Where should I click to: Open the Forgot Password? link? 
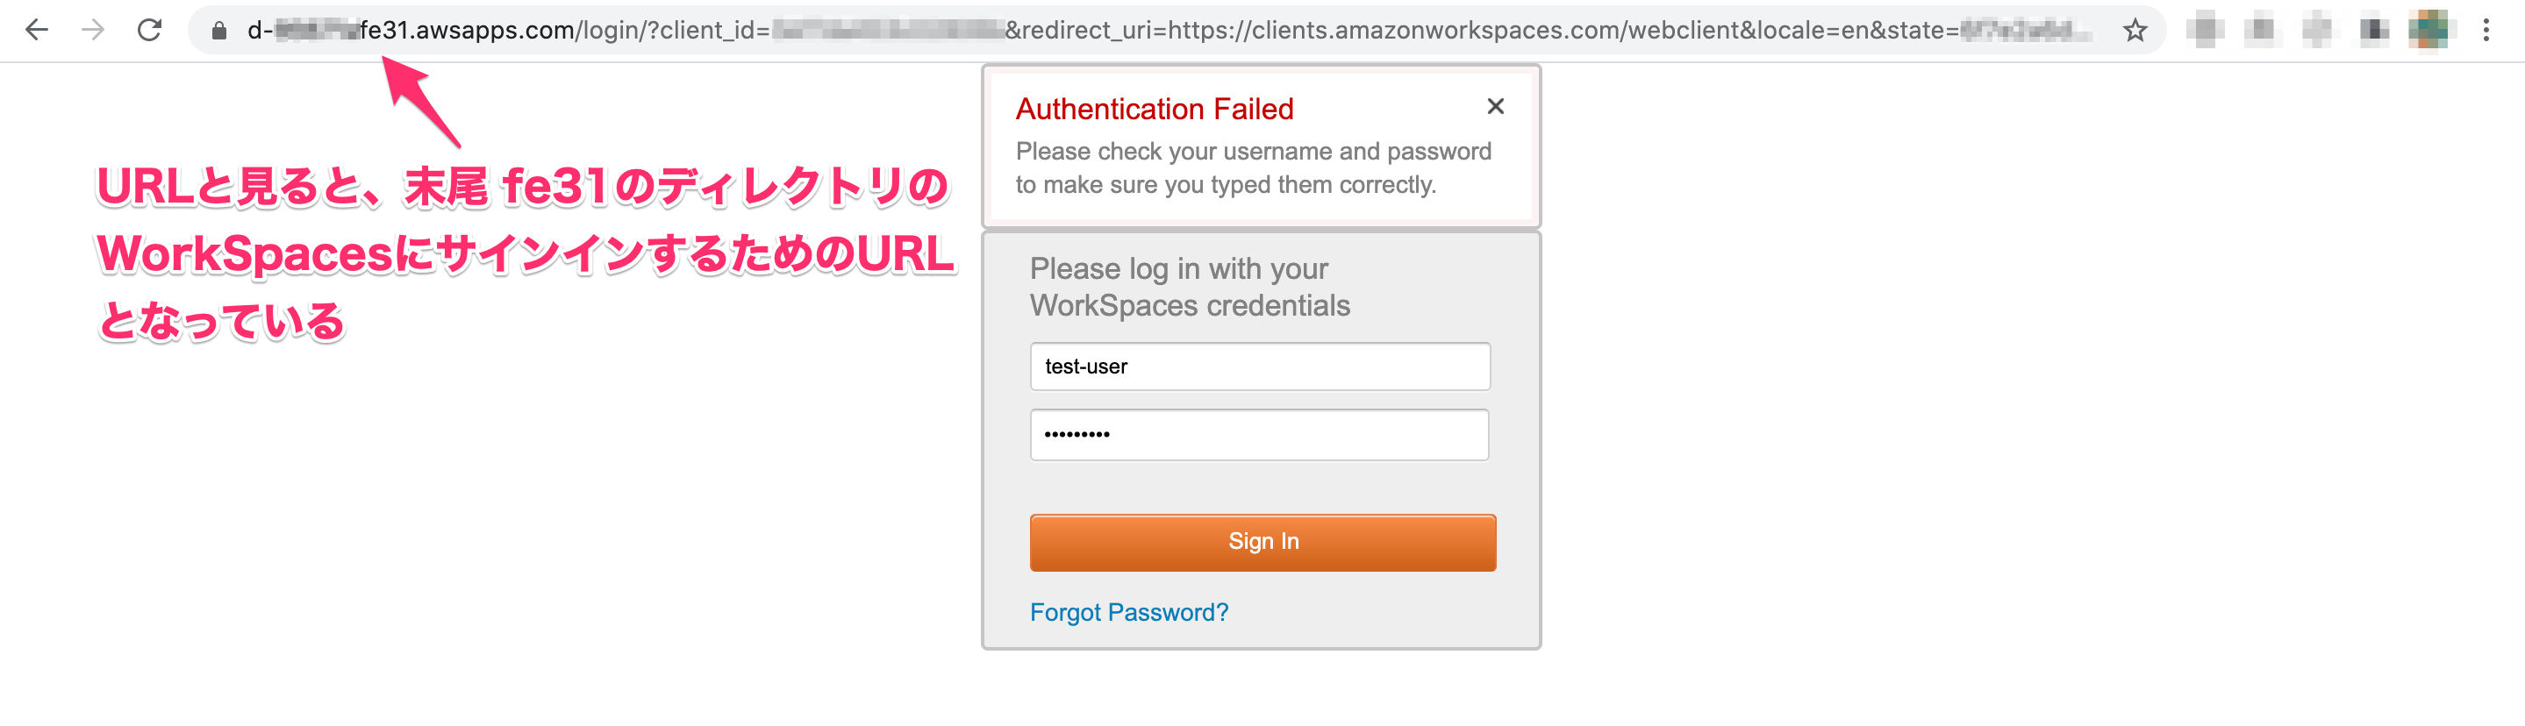tap(1128, 612)
